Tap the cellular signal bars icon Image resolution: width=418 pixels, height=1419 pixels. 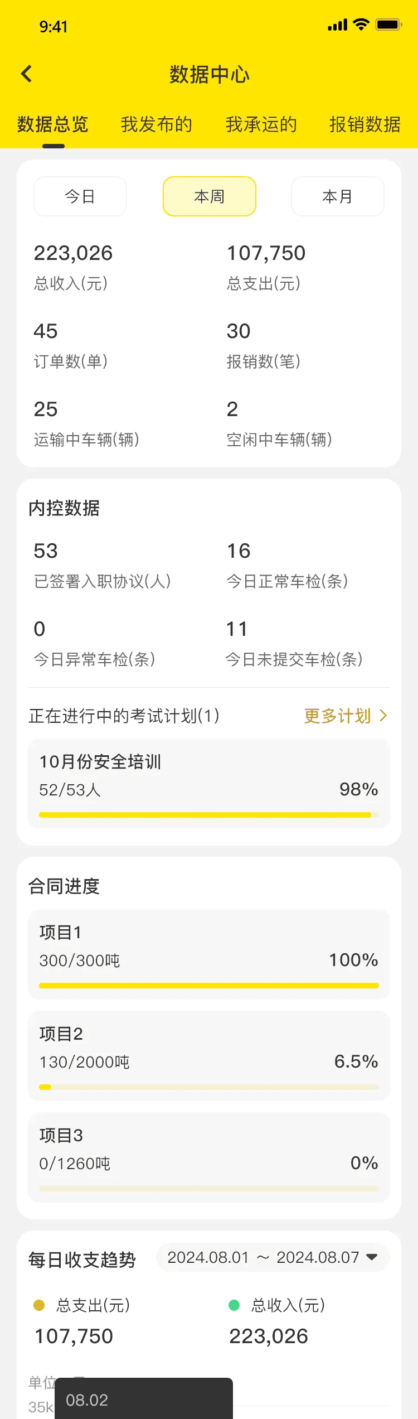(x=338, y=25)
